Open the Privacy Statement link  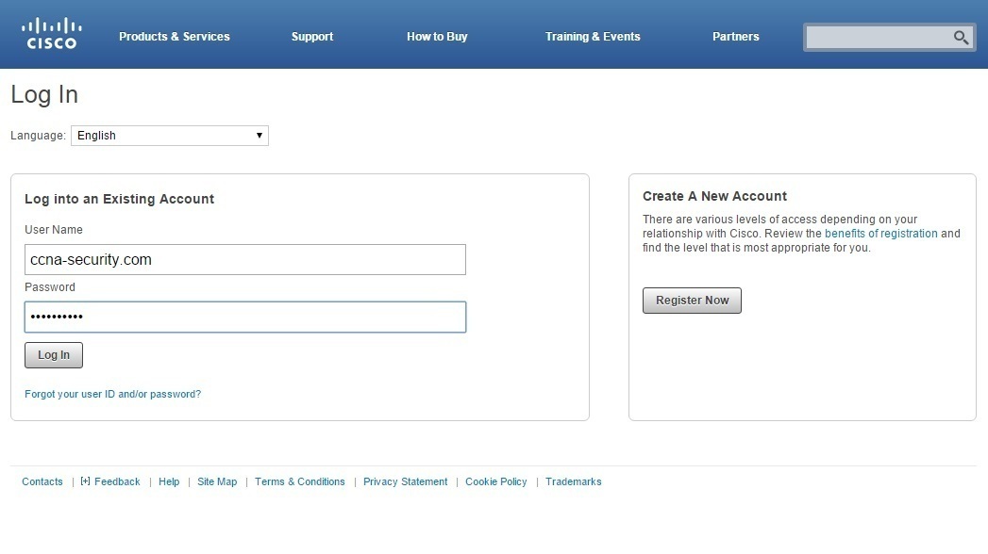405,481
